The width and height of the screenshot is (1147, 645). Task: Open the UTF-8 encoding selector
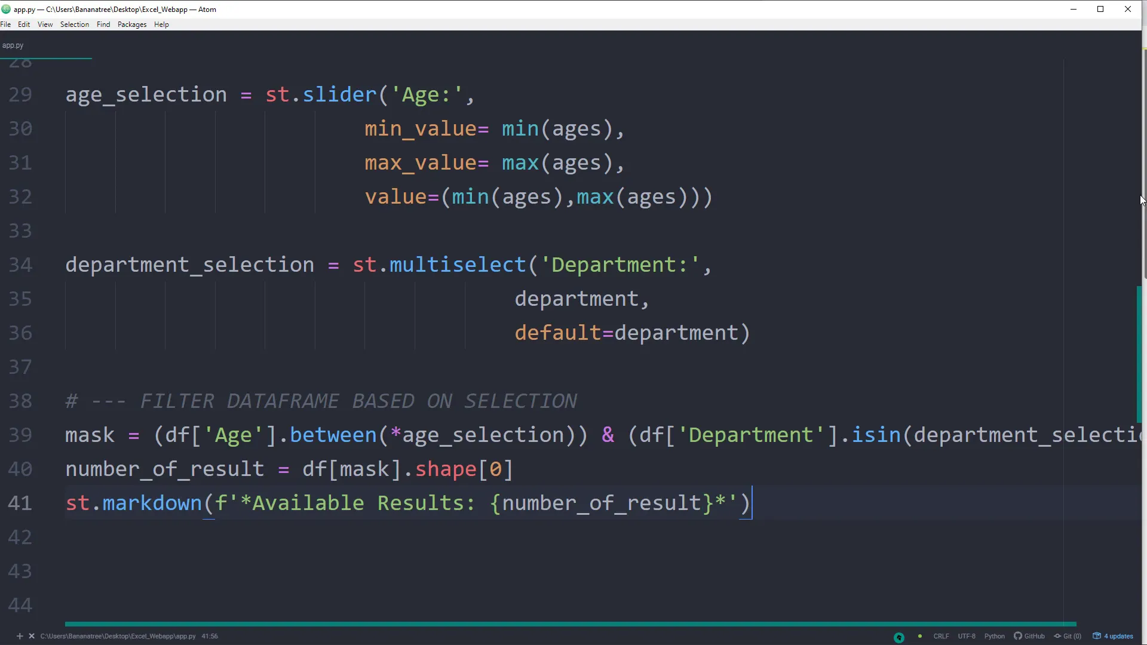pyautogui.click(x=967, y=636)
